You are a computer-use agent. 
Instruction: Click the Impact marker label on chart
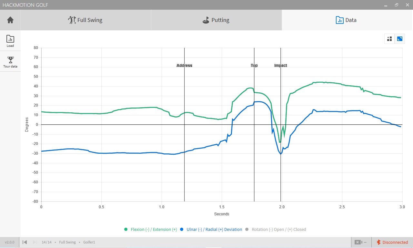click(x=280, y=66)
